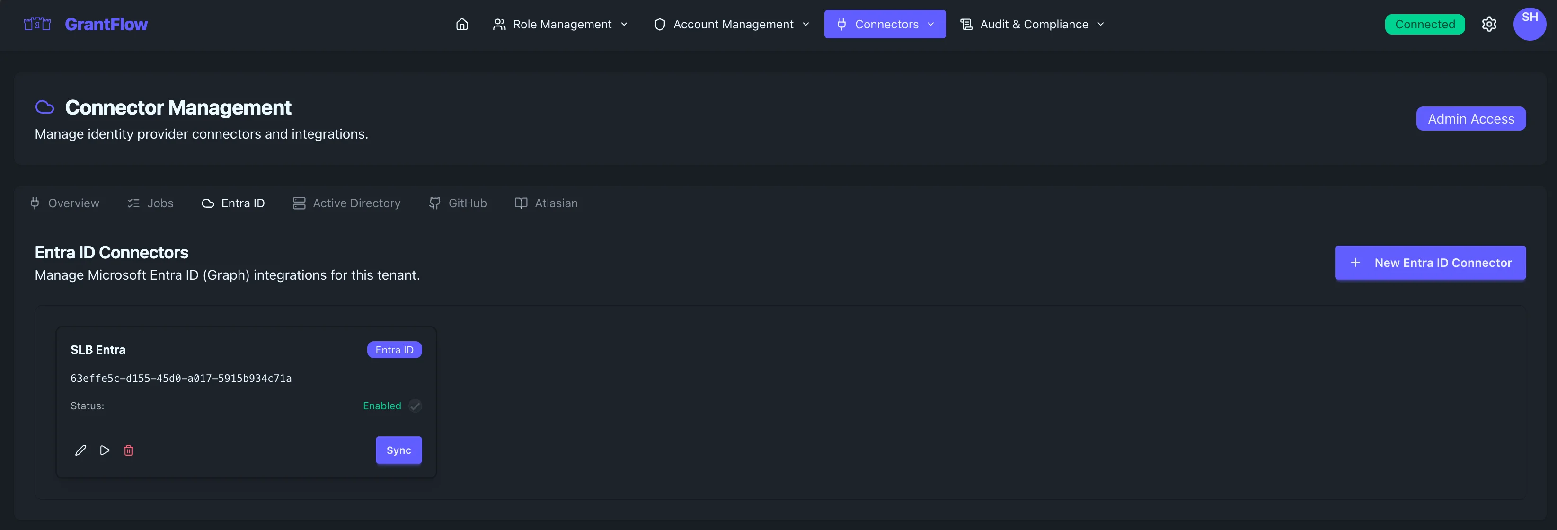This screenshot has height=530, width=1557.
Task: Click New Entra ID Connector button
Action: [1430, 263]
